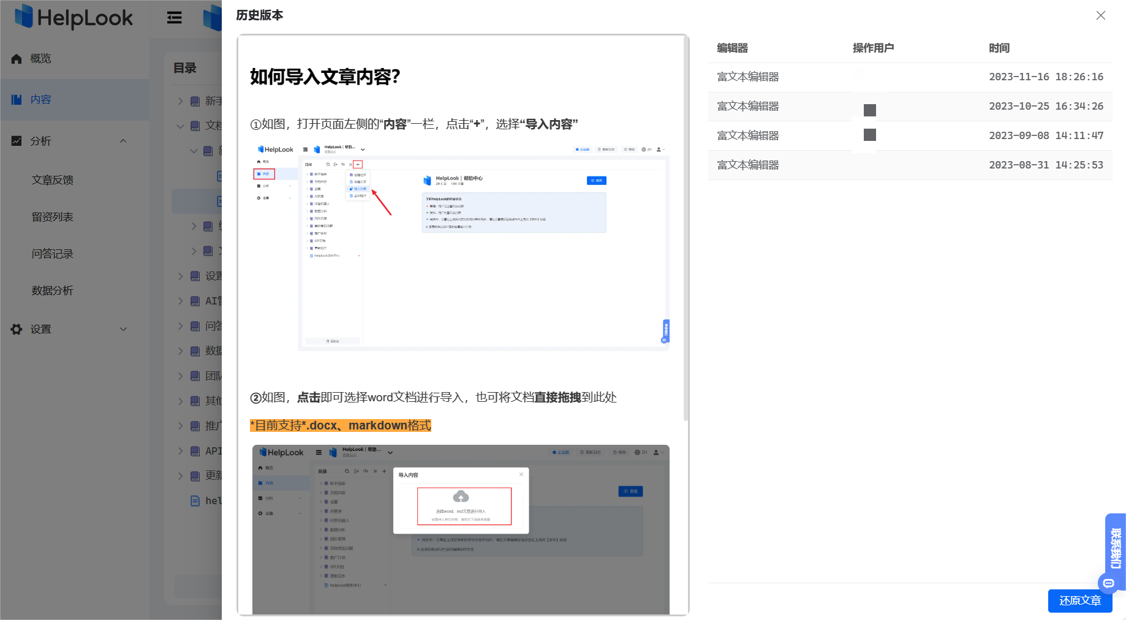Collapse sidebar with the hamburger icon
This screenshot has width=1126, height=620.
(174, 18)
